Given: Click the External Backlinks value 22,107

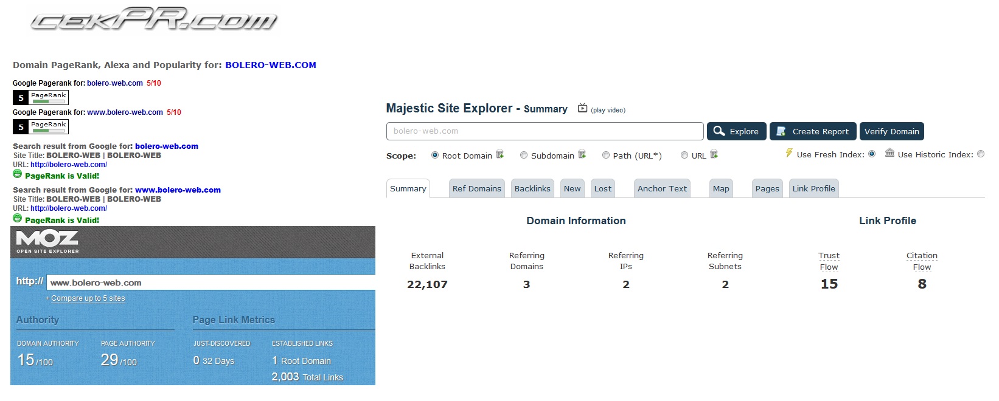Looking at the screenshot, I should pyautogui.click(x=427, y=284).
